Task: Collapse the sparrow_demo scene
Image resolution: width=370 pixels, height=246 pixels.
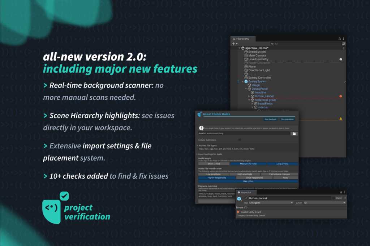Action: [x=239, y=48]
